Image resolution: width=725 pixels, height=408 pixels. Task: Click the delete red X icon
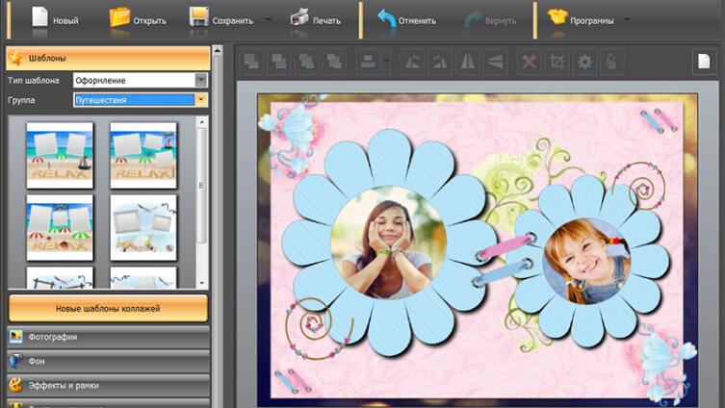529,63
